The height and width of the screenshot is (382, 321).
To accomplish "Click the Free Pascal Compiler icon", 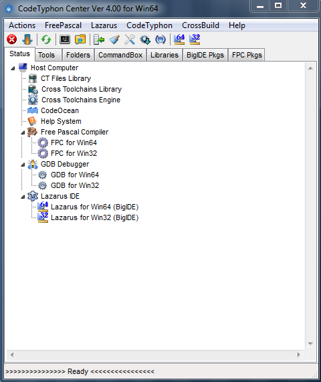I will tap(32, 132).
